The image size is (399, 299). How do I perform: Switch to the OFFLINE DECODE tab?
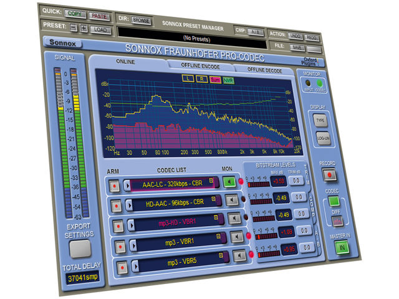click(264, 70)
